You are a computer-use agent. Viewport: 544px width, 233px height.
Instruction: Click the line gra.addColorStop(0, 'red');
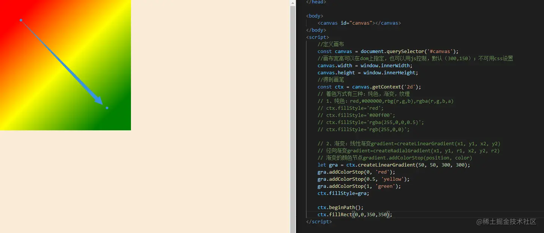click(357, 172)
